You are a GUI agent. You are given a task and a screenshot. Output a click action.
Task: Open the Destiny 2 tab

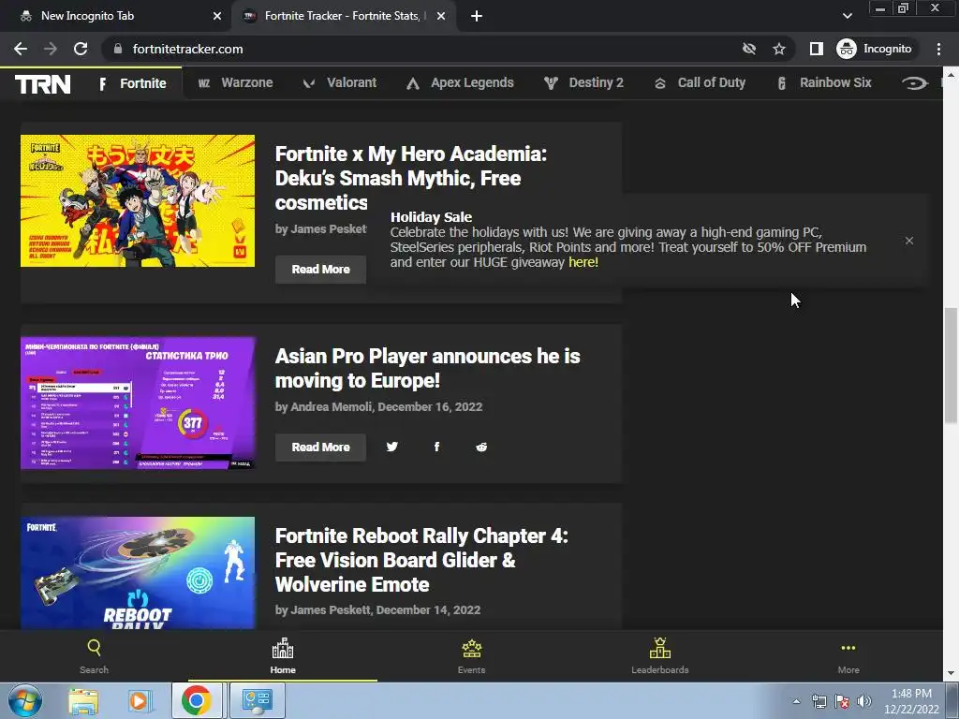[583, 83]
